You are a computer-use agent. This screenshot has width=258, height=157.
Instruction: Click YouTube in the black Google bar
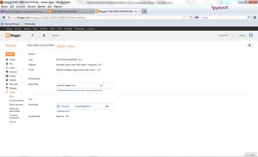[44, 29]
